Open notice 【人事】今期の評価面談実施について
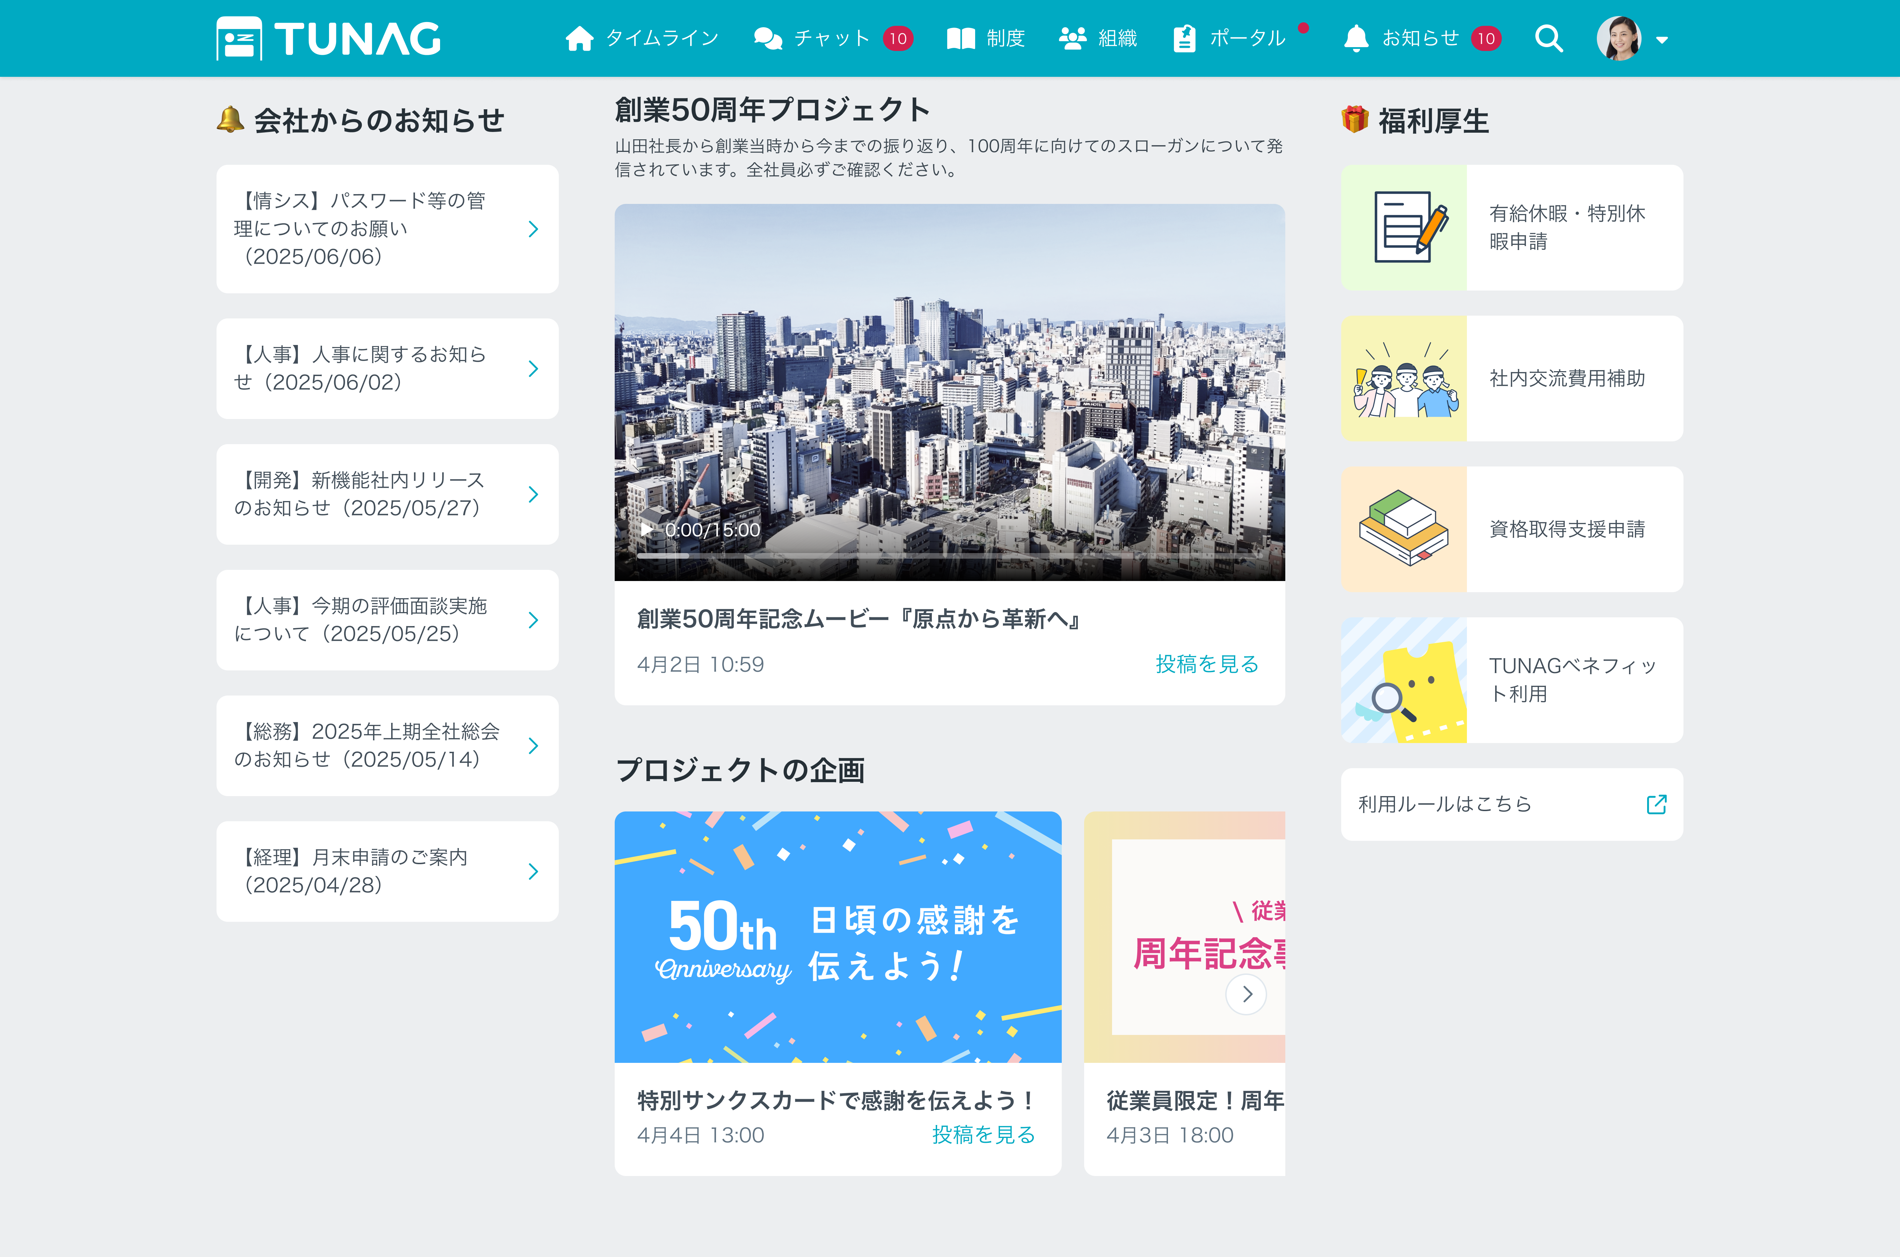Screen dimensions: 1900x1257 point(387,620)
